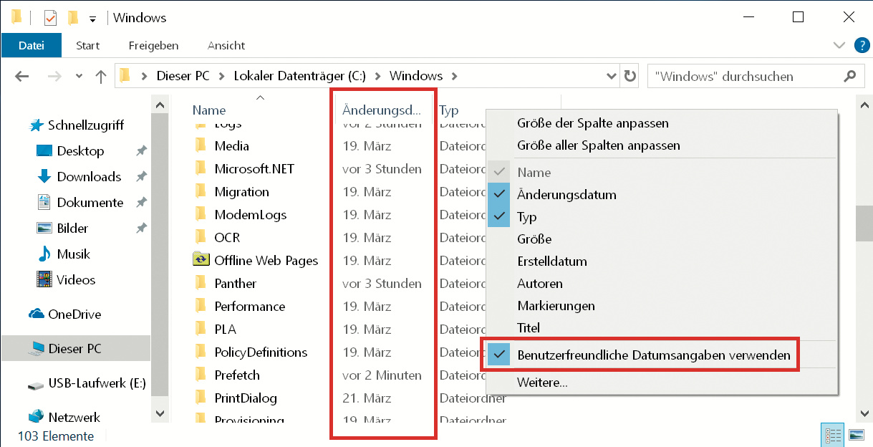Go up one folder level

pyautogui.click(x=101, y=76)
